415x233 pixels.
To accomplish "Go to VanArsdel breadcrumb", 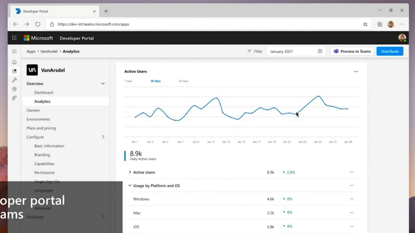I will pyautogui.click(x=49, y=51).
